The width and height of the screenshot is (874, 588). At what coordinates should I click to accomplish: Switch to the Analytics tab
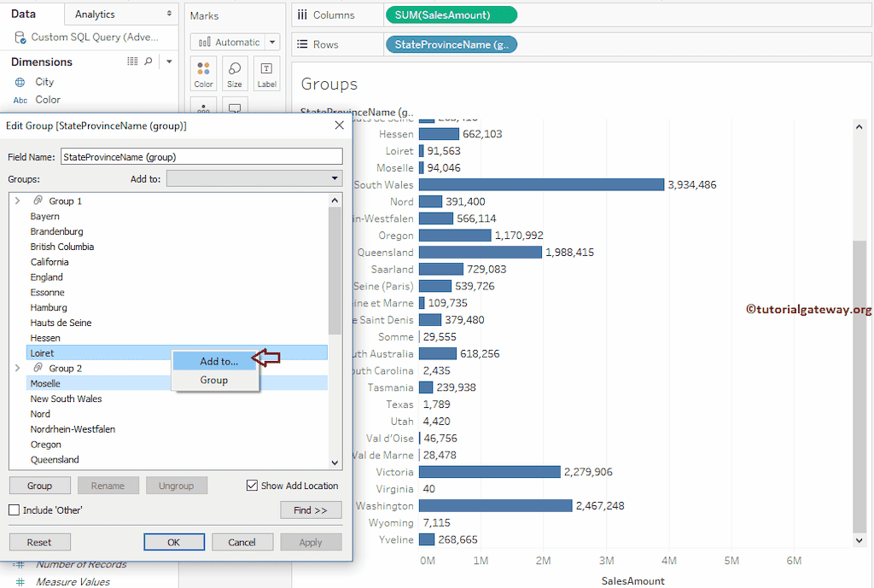coord(95,15)
